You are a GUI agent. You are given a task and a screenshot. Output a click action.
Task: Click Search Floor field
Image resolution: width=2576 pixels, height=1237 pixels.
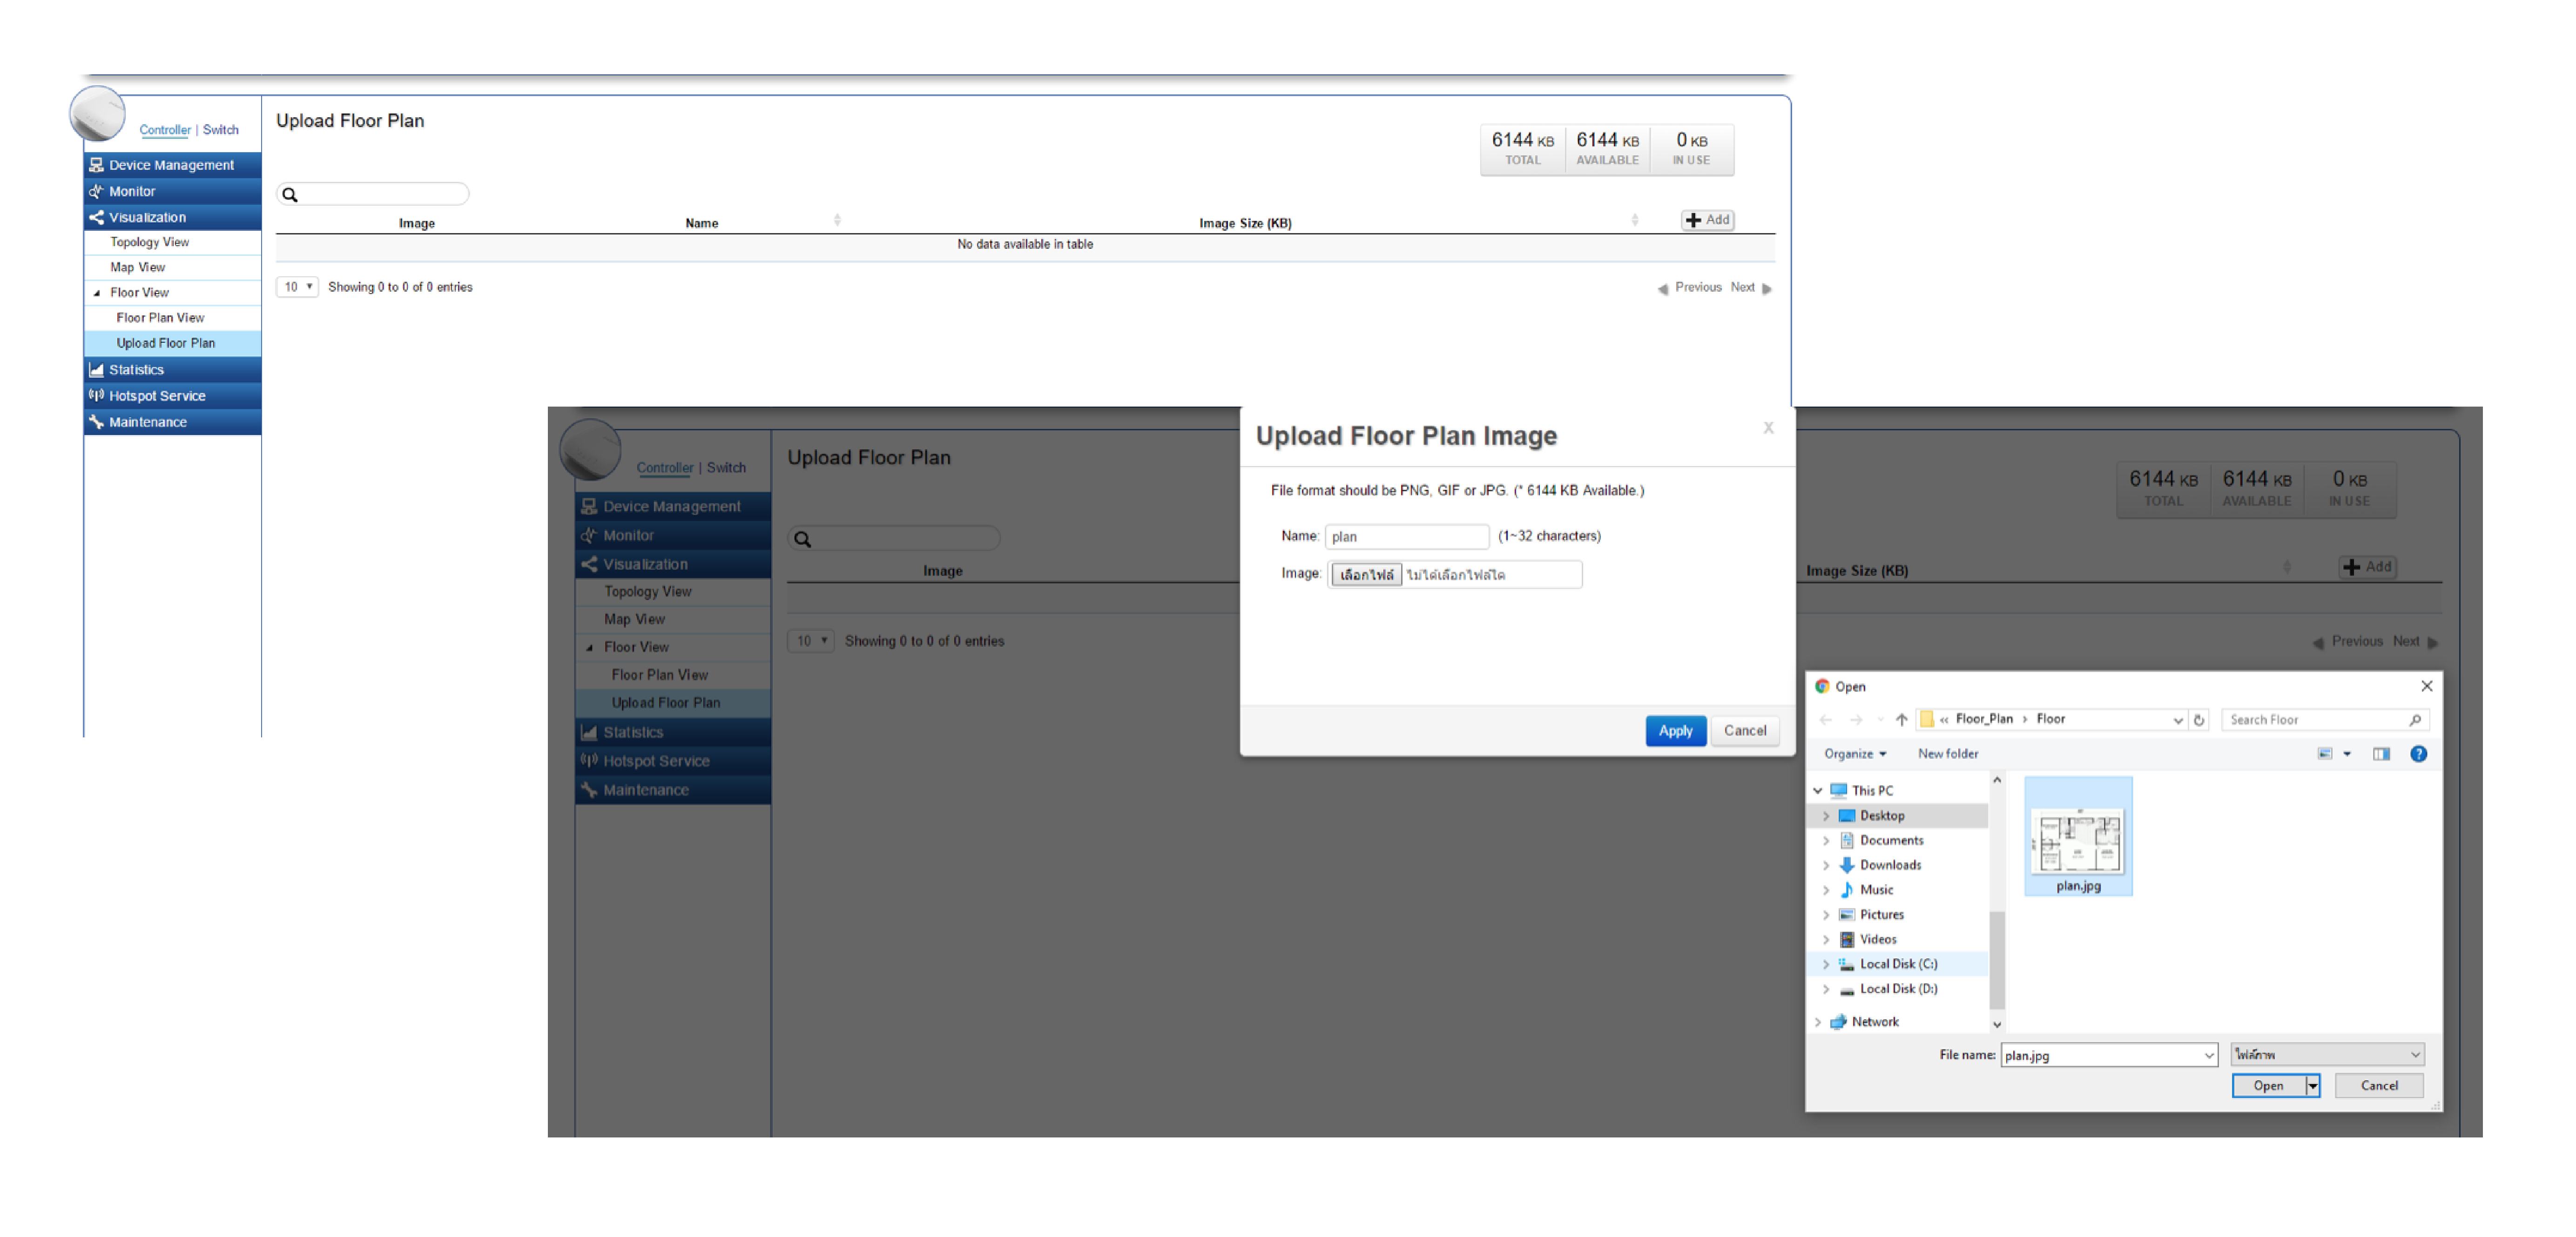click(2324, 719)
